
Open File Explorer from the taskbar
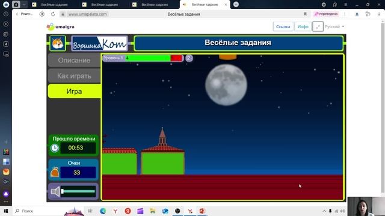(152, 211)
